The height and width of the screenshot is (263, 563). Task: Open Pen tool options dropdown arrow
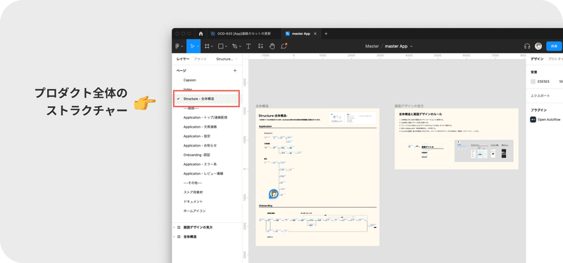(240, 46)
